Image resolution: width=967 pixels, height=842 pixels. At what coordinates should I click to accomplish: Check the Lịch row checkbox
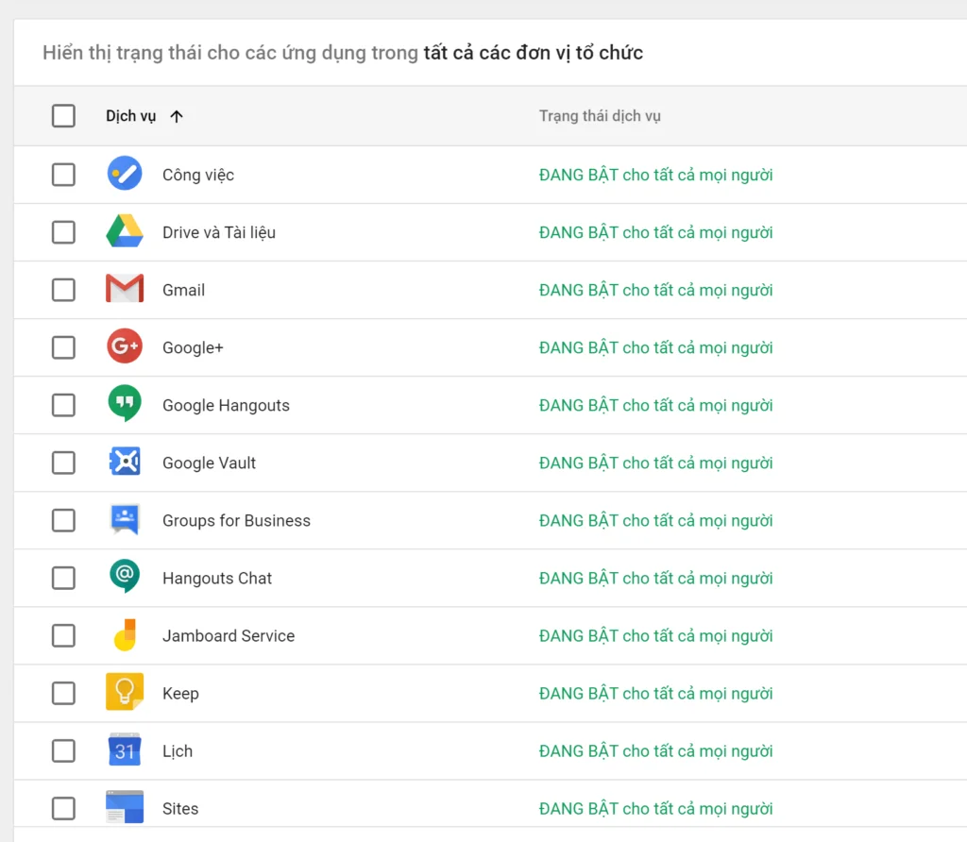click(x=63, y=750)
